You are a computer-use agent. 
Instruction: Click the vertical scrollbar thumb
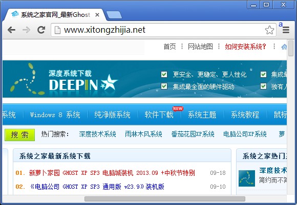[x=291, y=48]
